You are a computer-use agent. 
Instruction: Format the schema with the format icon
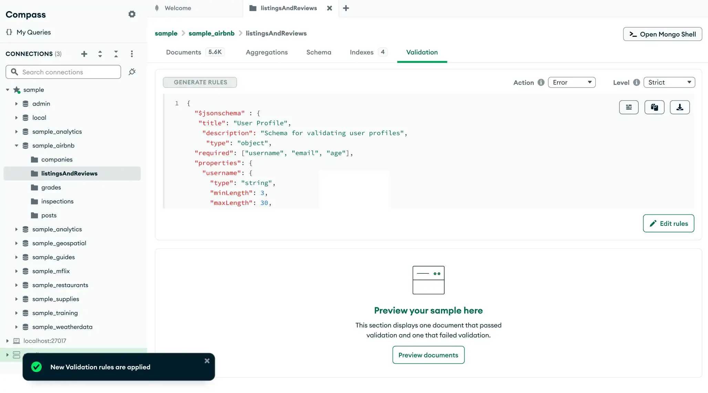(x=628, y=107)
